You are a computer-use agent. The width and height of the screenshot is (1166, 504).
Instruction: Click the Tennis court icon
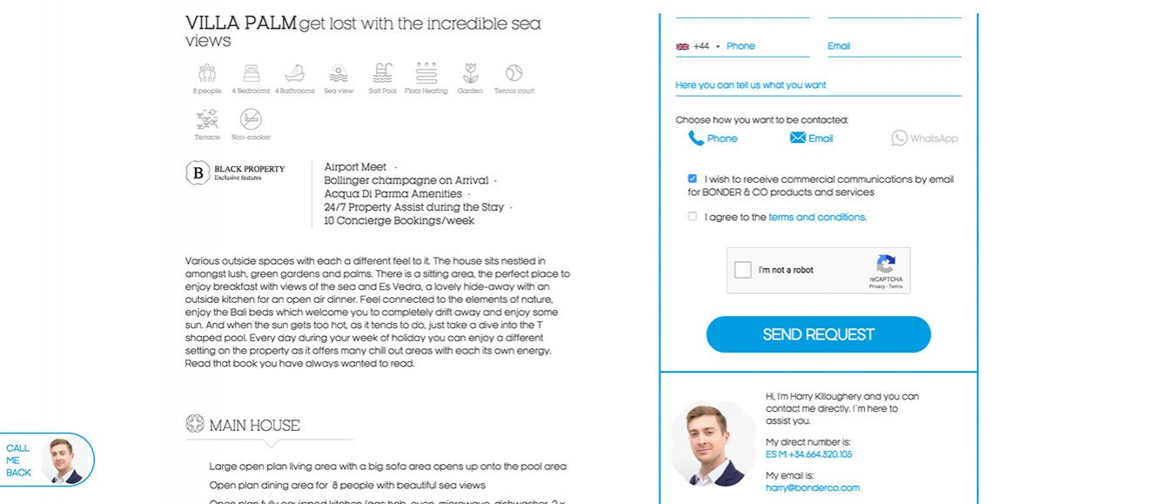tap(514, 73)
